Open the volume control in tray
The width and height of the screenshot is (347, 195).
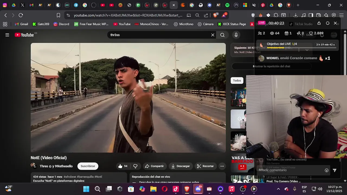(320, 189)
